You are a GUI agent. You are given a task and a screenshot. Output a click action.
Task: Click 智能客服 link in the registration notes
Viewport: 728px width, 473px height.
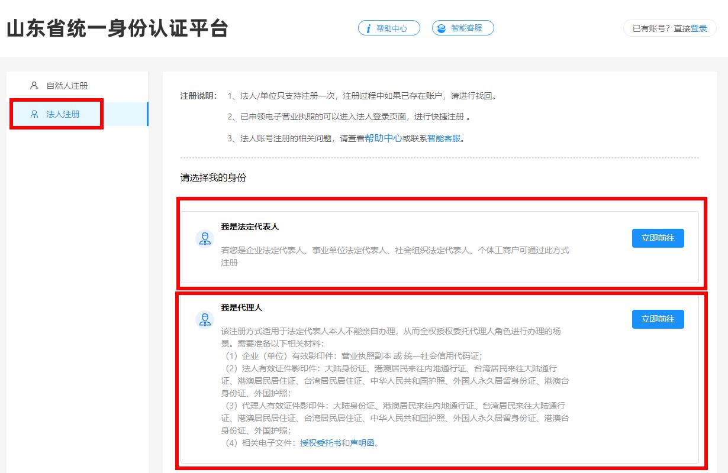click(444, 138)
